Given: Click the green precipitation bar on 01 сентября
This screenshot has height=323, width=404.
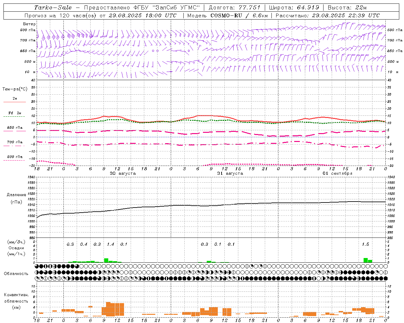Looking at the screenshot, I should pyautogui.click(x=365, y=260).
